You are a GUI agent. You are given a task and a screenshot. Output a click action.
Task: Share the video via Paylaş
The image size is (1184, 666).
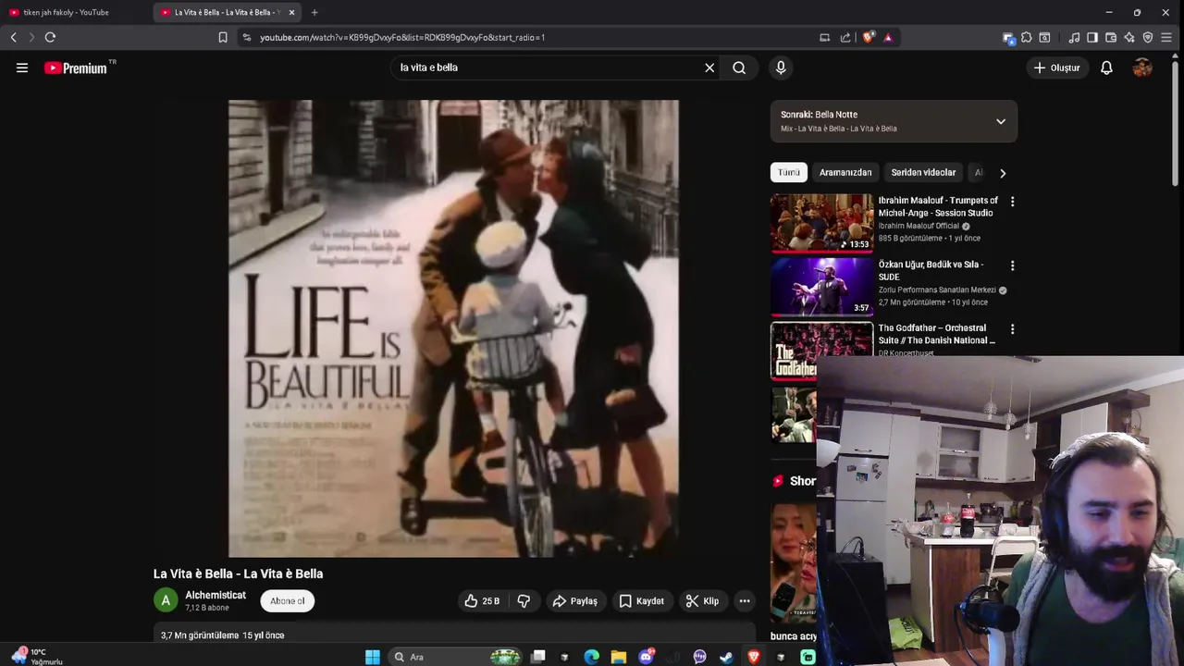(574, 601)
